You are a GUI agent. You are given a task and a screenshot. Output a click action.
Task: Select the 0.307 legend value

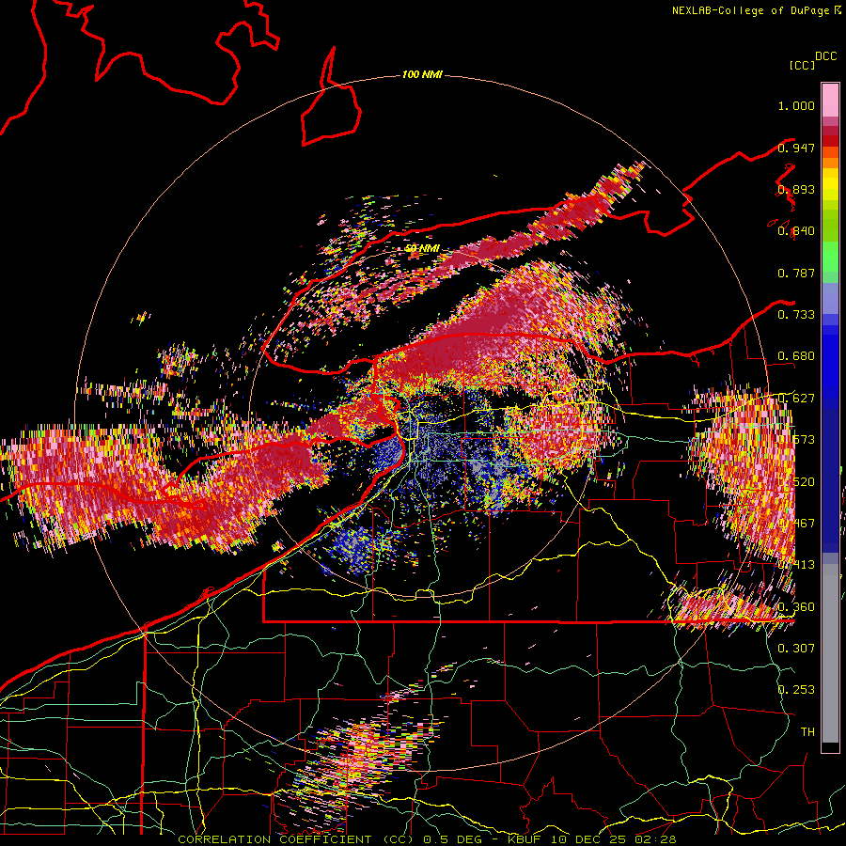[796, 648]
